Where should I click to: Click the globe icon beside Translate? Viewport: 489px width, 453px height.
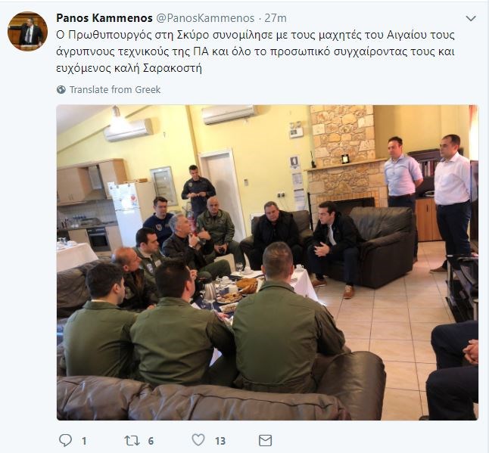[x=61, y=90]
